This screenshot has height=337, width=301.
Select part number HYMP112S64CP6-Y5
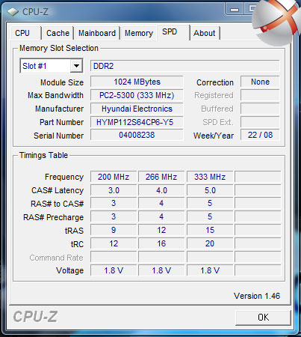[137, 122]
